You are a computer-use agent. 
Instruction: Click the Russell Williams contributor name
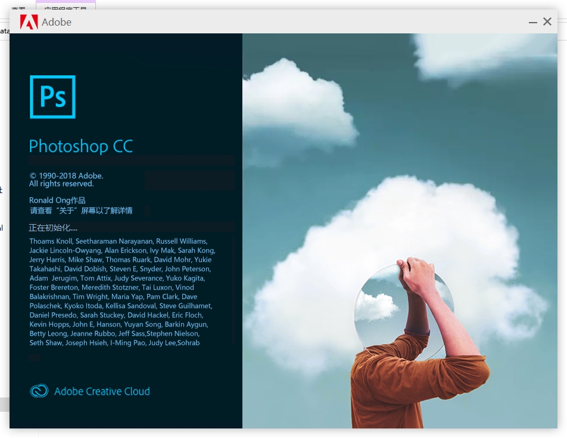(x=181, y=241)
